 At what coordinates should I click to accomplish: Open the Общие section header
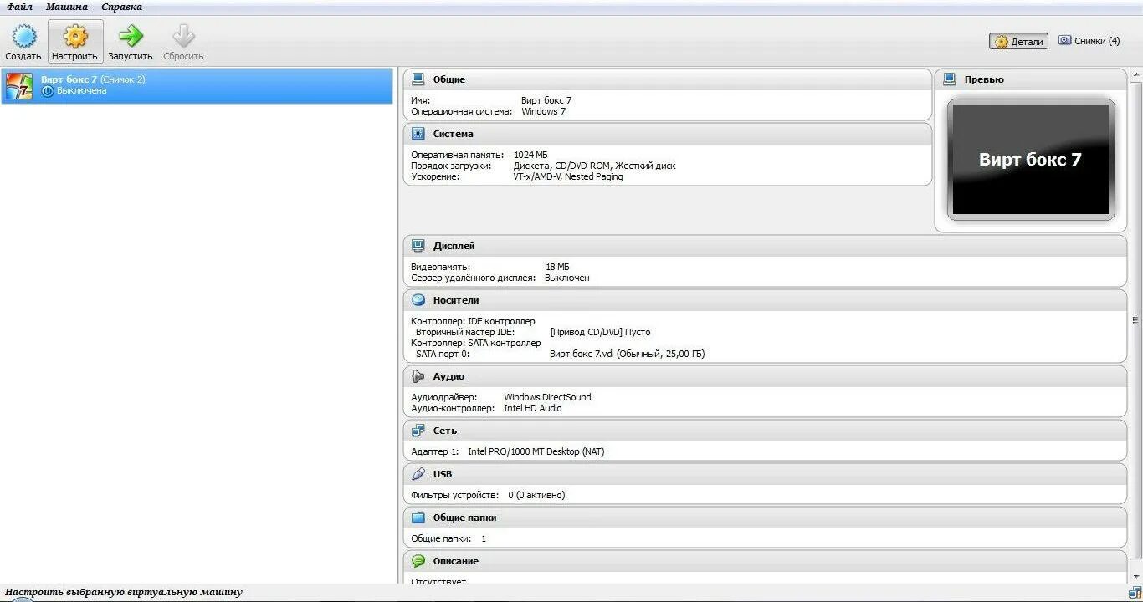[668, 79]
